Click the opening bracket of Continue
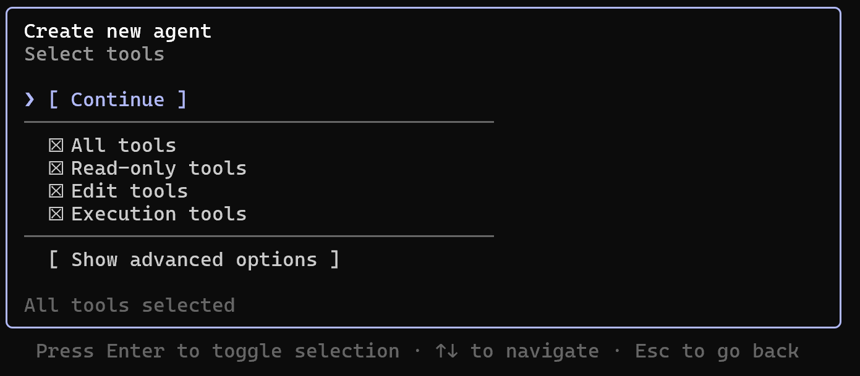 (x=53, y=99)
